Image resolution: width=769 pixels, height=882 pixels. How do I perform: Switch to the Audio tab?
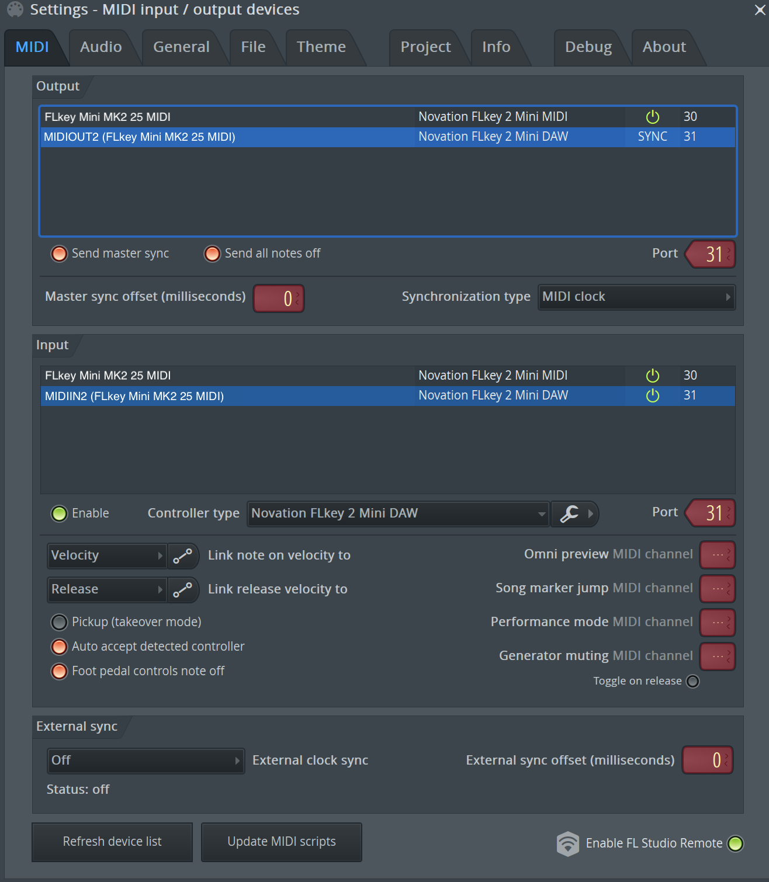coord(101,47)
